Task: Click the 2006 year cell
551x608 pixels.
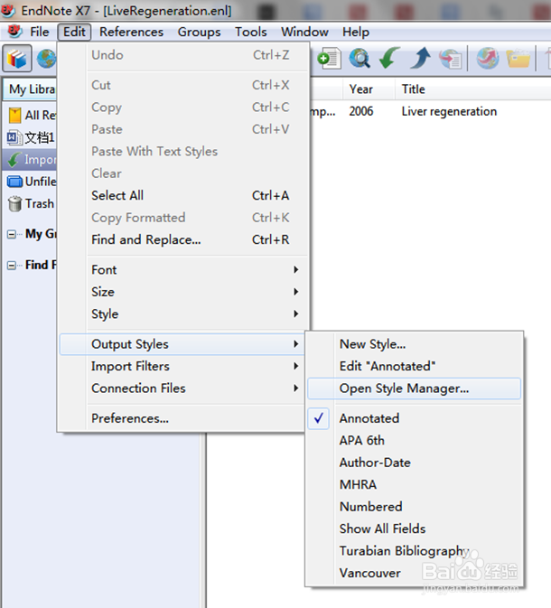Action: point(361,111)
